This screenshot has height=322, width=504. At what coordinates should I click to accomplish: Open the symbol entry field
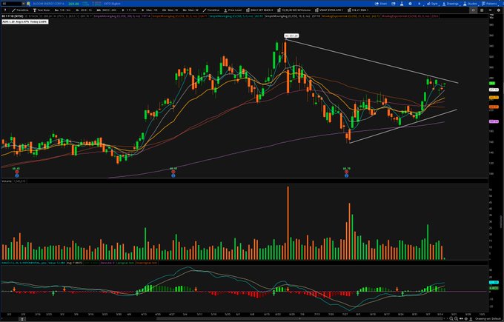click(x=11, y=4)
